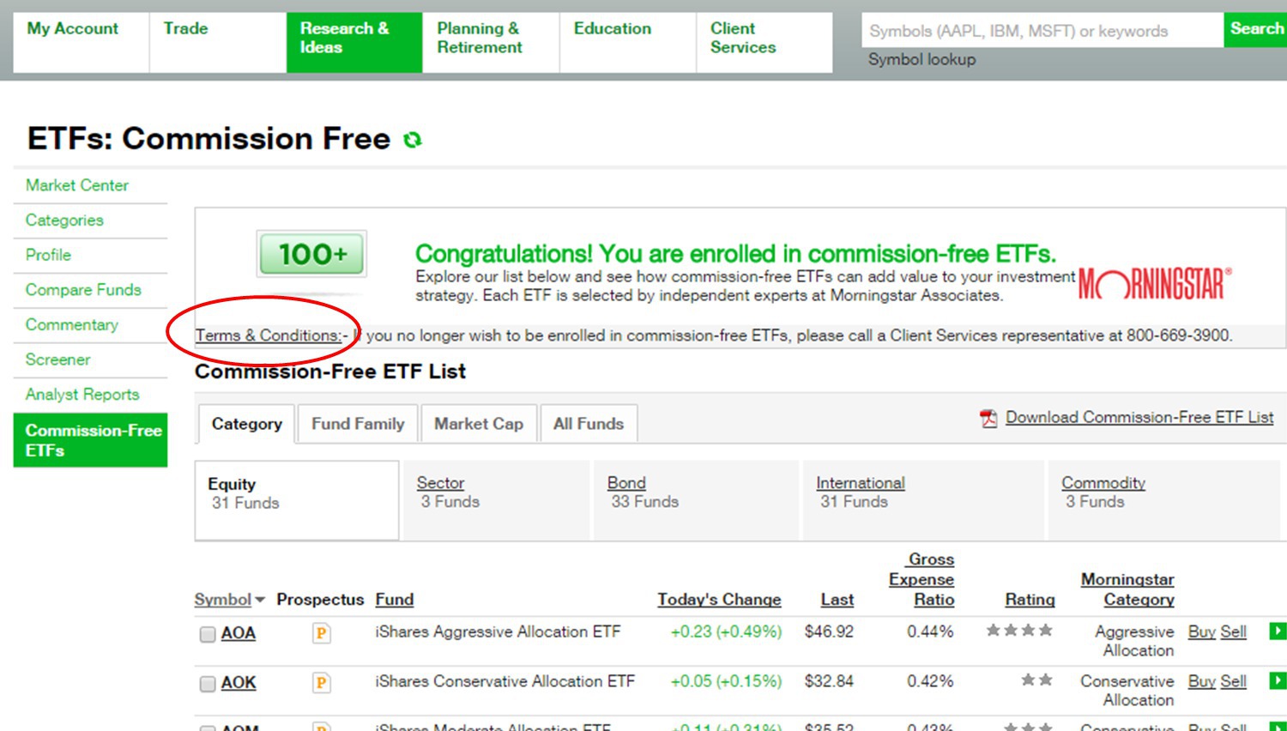The width and height of the screenshot is (1287, 731).
Task: Sort by the Last column header
Action: pos(837,600)
